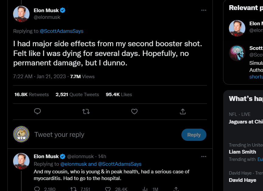View the 95.4K Likes list
Viewport: 263px width, 191px height.
point(119,95)
